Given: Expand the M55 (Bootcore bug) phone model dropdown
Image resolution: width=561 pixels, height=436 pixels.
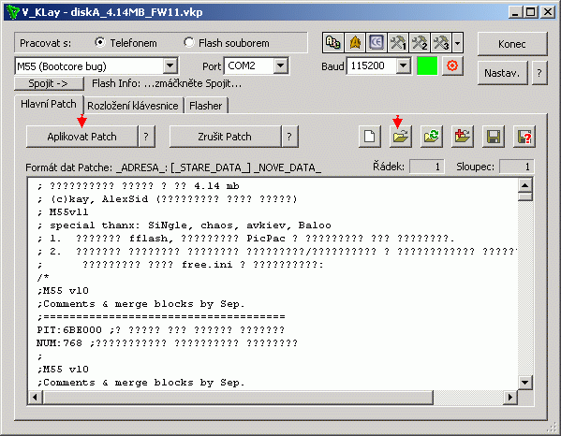Looking at the screenshot, I should [x=170, y=66].
